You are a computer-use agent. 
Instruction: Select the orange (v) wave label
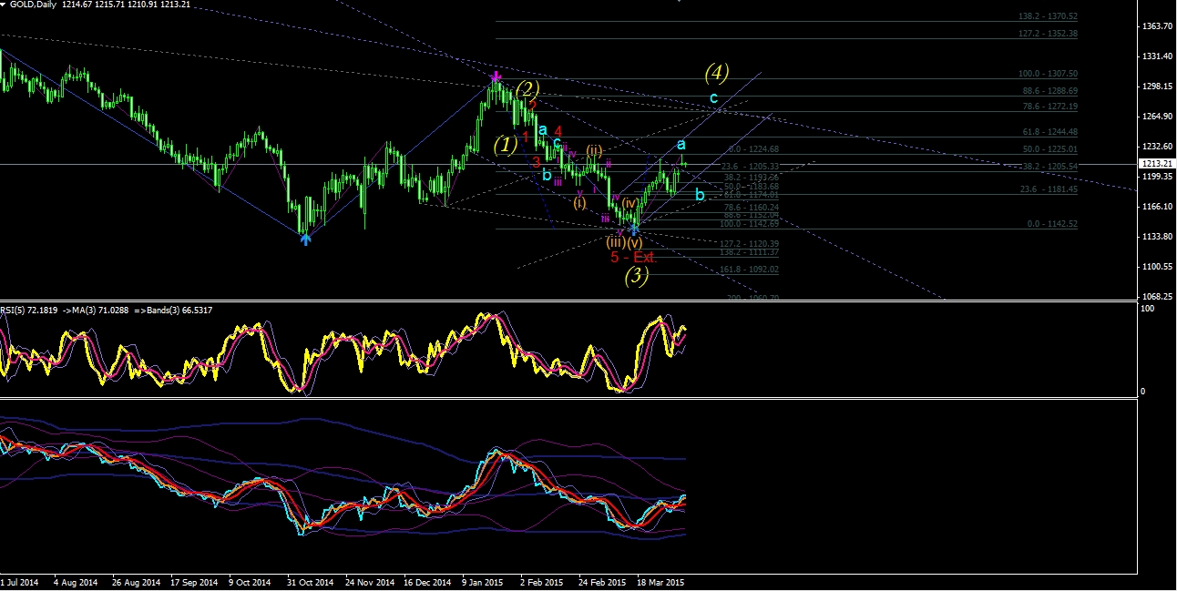635,242
